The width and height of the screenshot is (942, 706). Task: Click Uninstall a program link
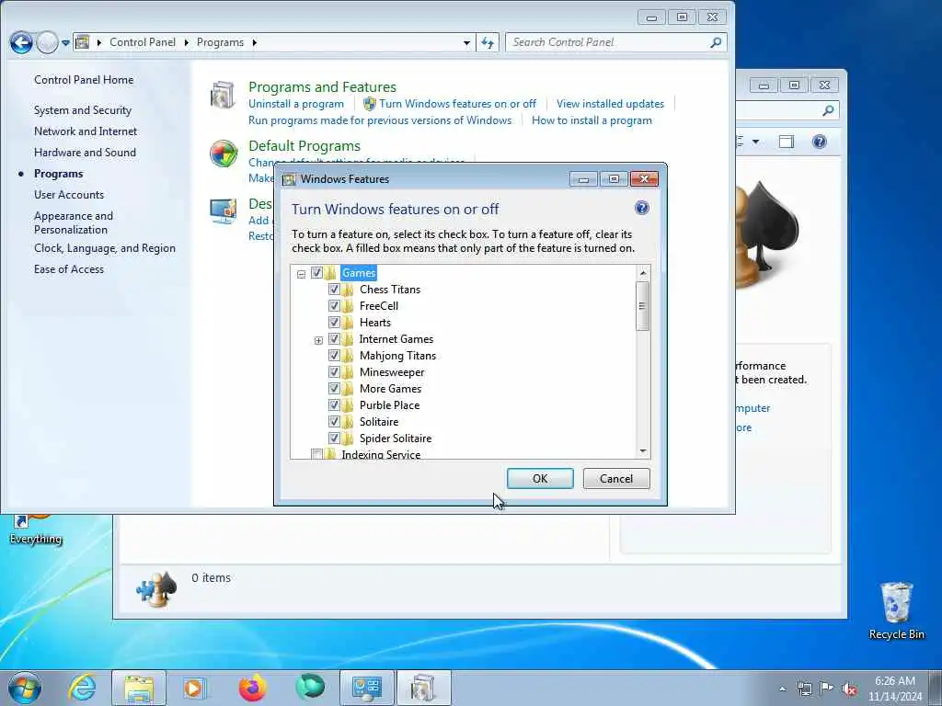(296, 104)
